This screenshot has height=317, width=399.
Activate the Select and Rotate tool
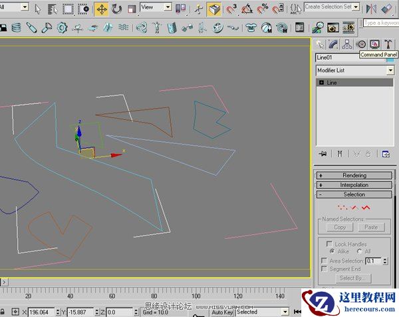pyautogui.click(x=116, y=9)
